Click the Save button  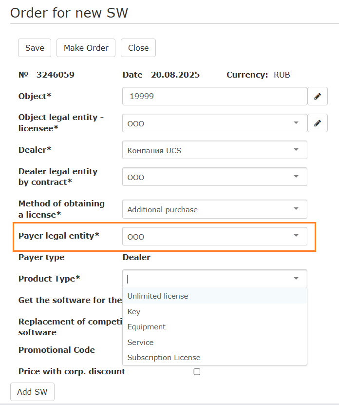[x=35, y=48]
